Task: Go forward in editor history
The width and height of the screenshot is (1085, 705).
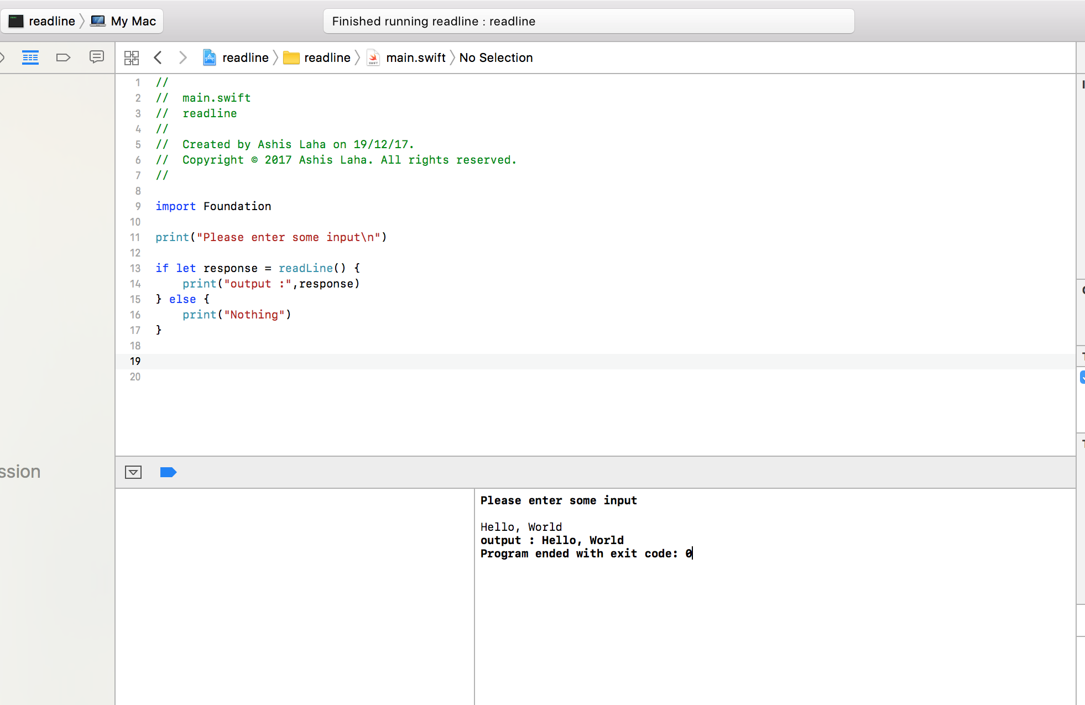Action: point(183,58)
